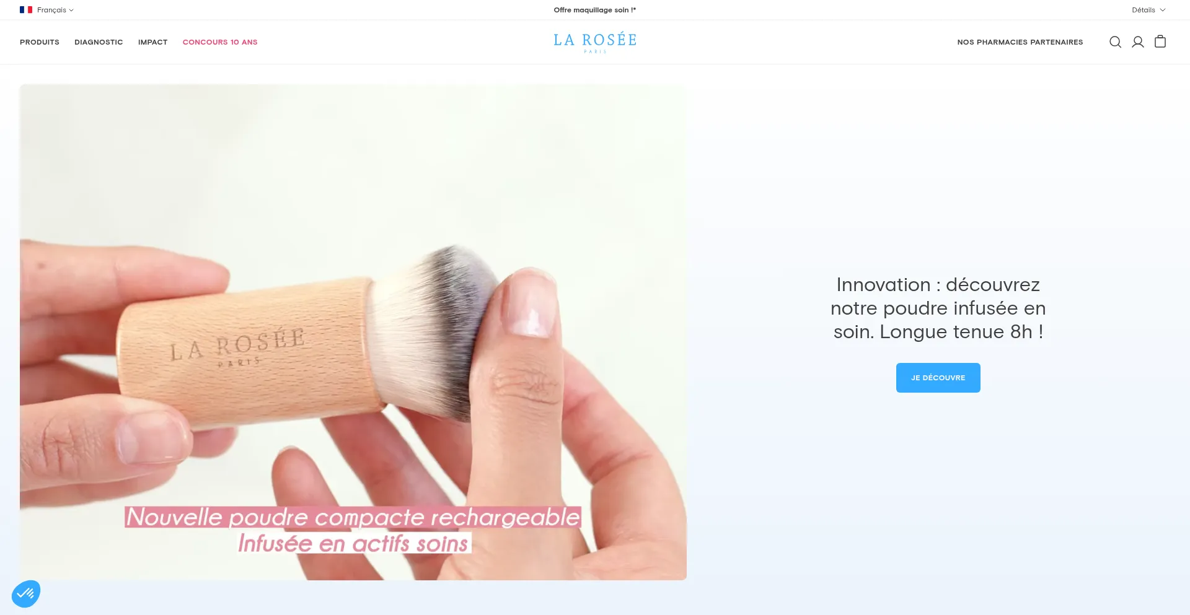Click the makeup brush promo video

click(353, 332)
